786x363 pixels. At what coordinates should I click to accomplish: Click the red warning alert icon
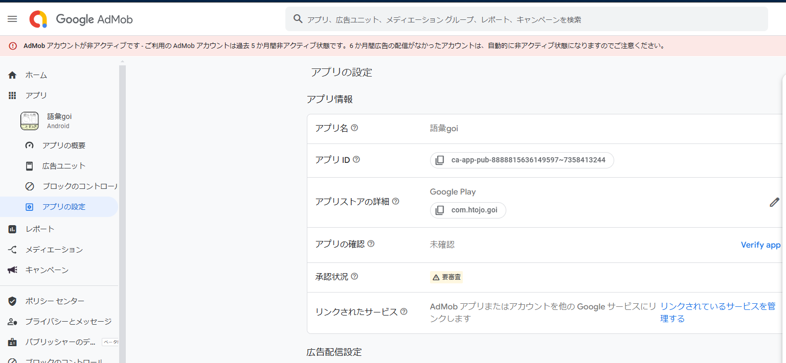[13, 46]
